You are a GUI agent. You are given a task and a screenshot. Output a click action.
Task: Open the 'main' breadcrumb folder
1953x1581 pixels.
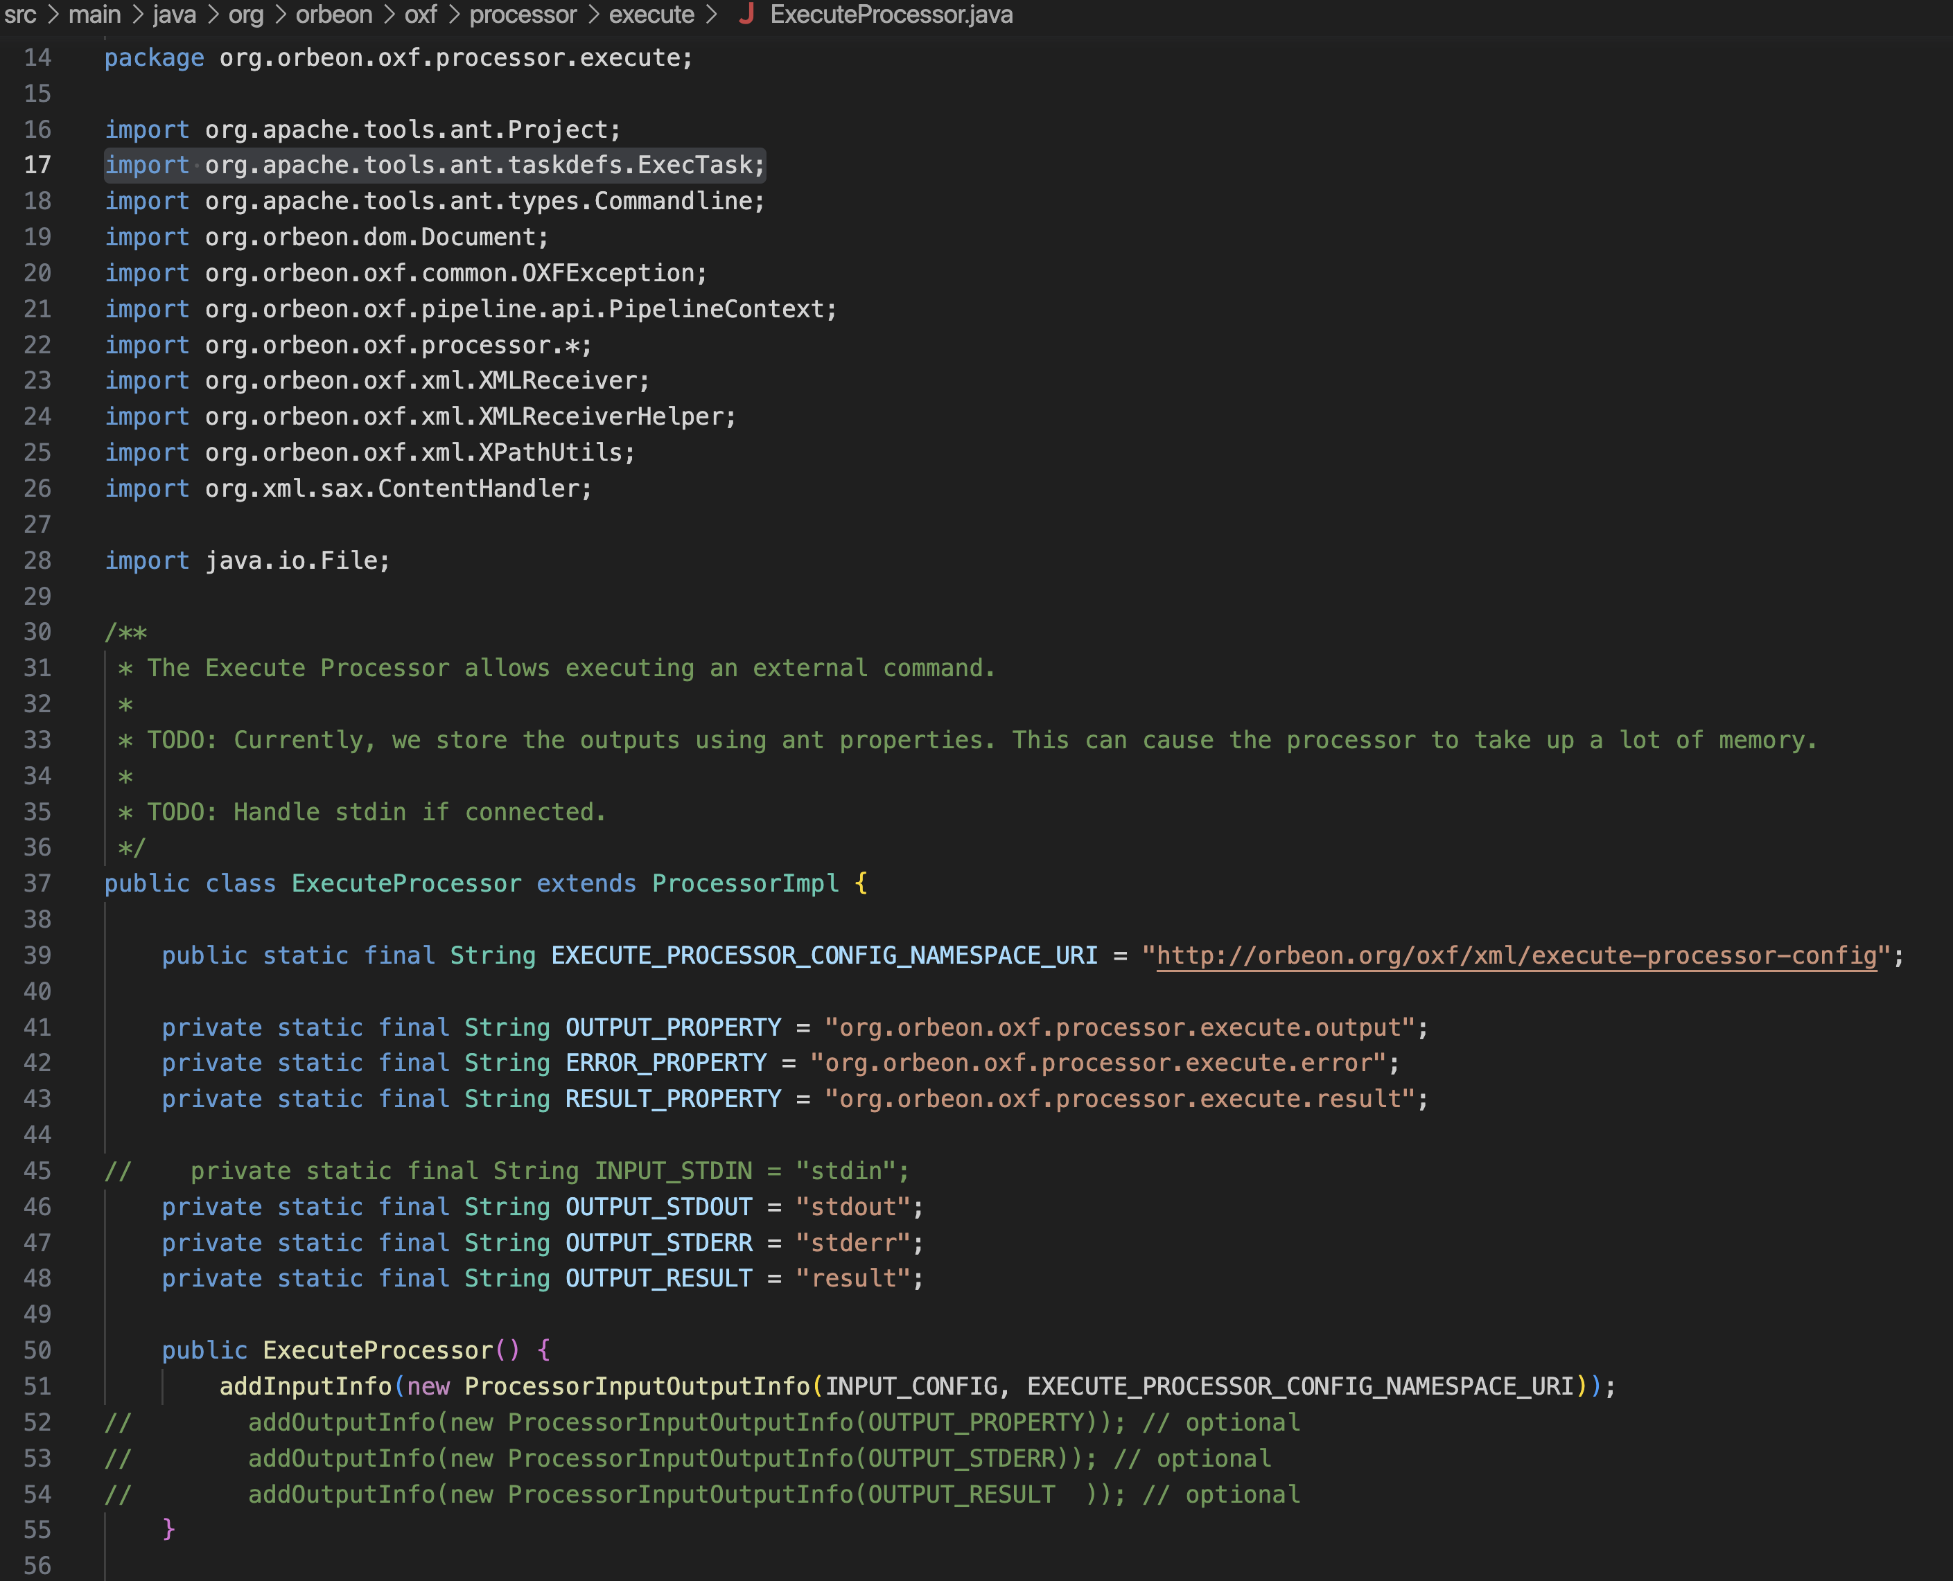[x=95, y=15]
